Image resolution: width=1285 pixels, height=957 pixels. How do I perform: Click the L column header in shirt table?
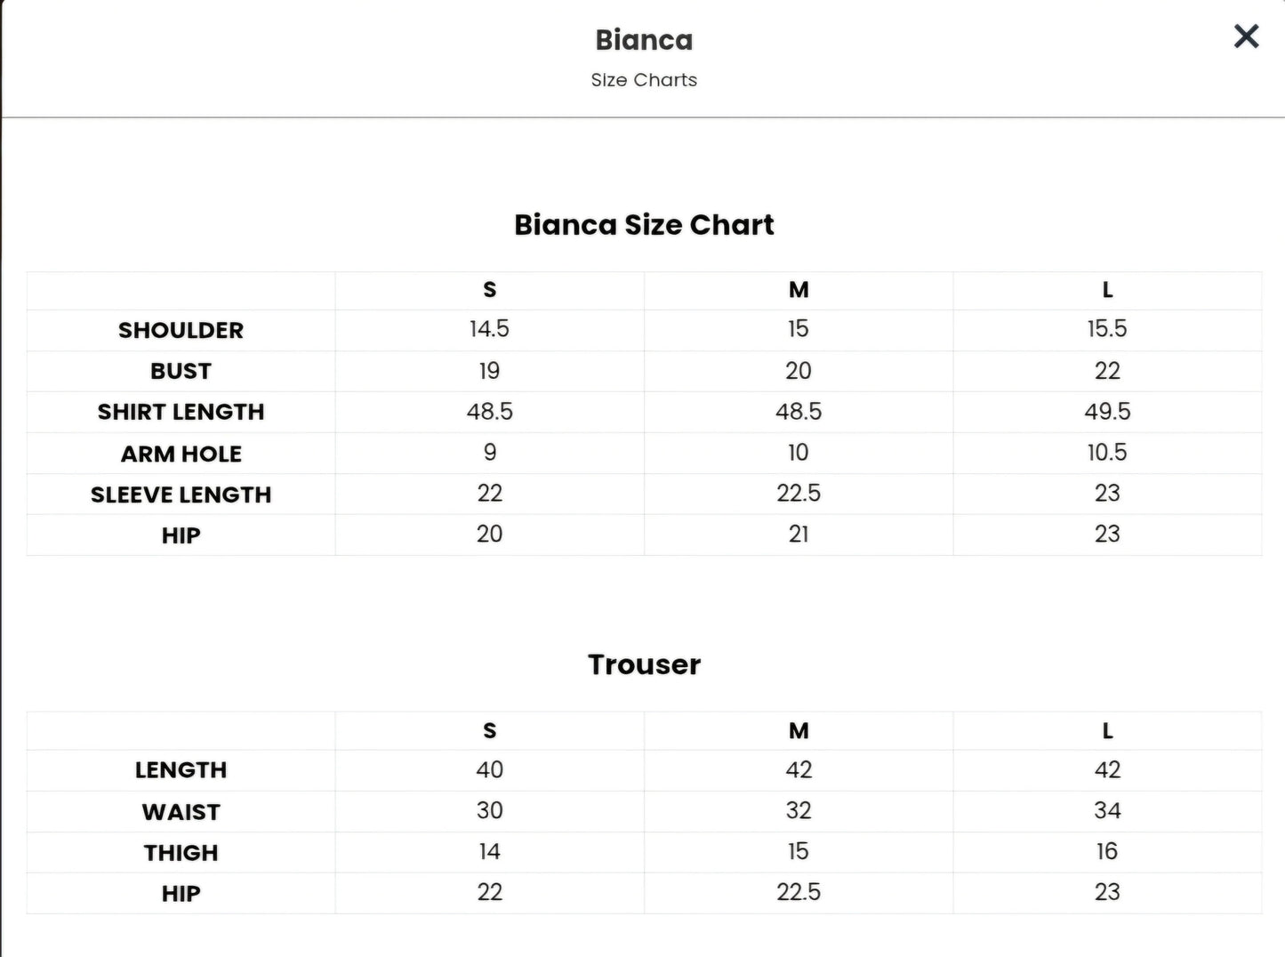pyautogui.click(x=1107, y=290)
